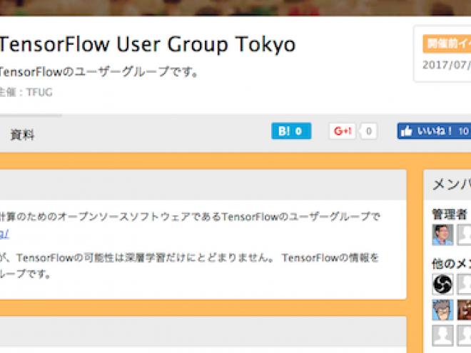Click the TensorFlow User Group Tokyo title

(148, 44)
